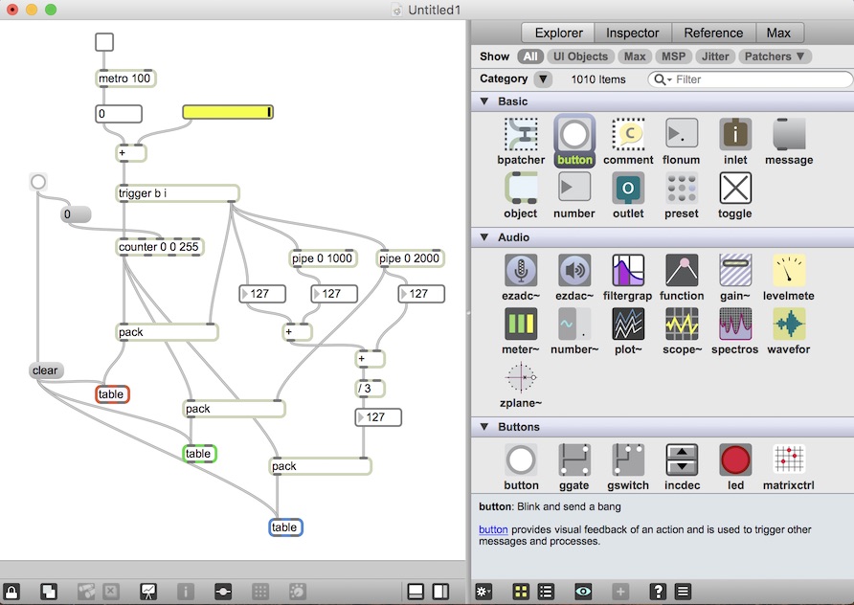Viewport: 854px width, 605px height.
Task: Open the Reference tab
Action: pyautogui.click(x=712, y=33)
